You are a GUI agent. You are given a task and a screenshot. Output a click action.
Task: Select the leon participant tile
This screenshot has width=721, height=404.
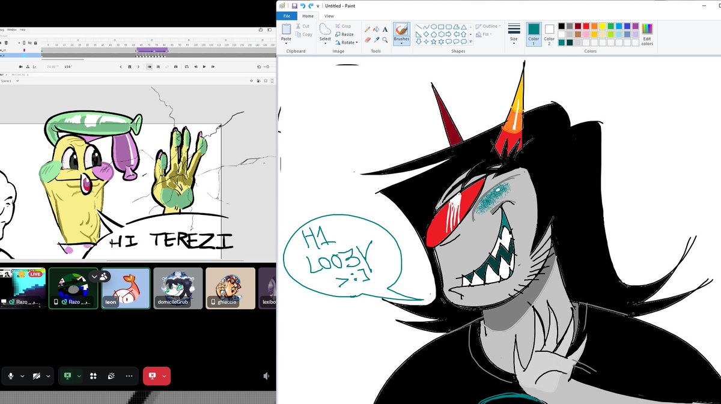point(126,288)
